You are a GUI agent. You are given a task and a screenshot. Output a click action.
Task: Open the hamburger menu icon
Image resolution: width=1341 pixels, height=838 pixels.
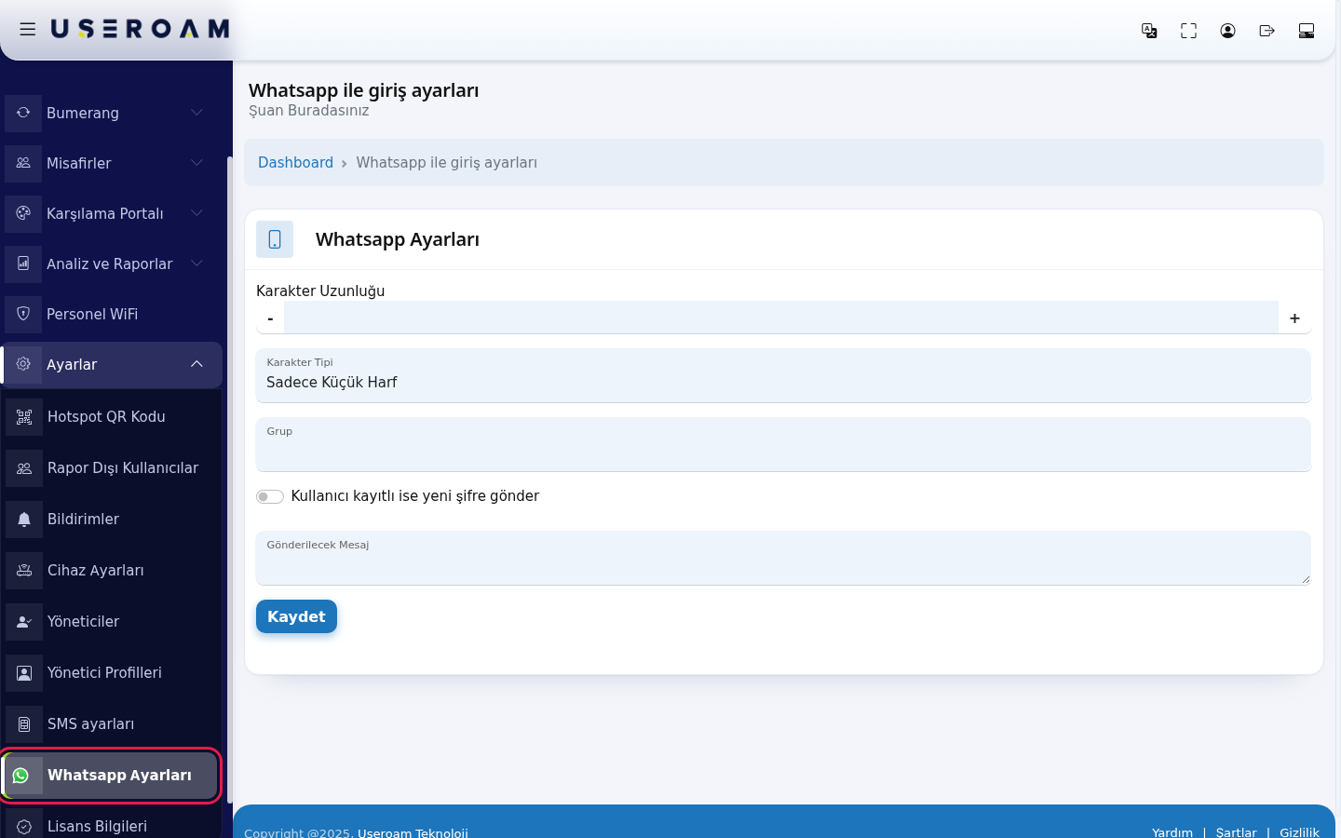pyautogui.click(x=28, y=30)
